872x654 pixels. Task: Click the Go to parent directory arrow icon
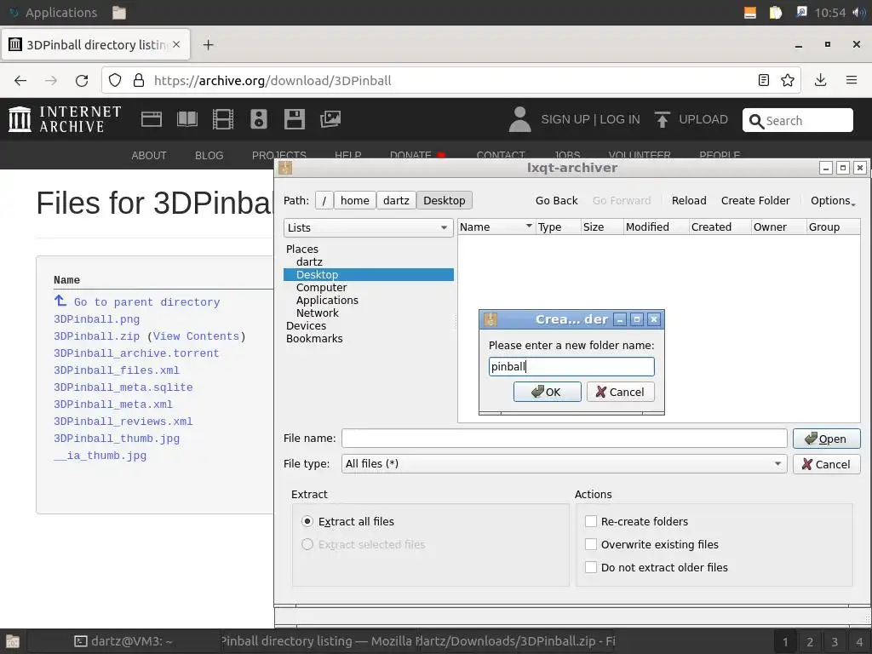pos(60,301)
